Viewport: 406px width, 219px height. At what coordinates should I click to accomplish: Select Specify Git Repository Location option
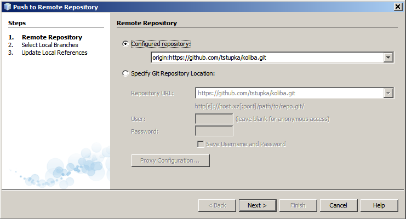(126, 73)
